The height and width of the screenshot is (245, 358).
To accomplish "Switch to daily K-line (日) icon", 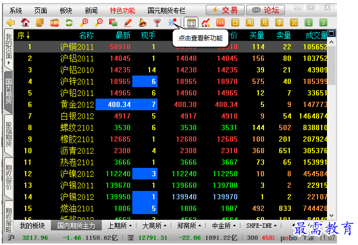I will (235, 23).
